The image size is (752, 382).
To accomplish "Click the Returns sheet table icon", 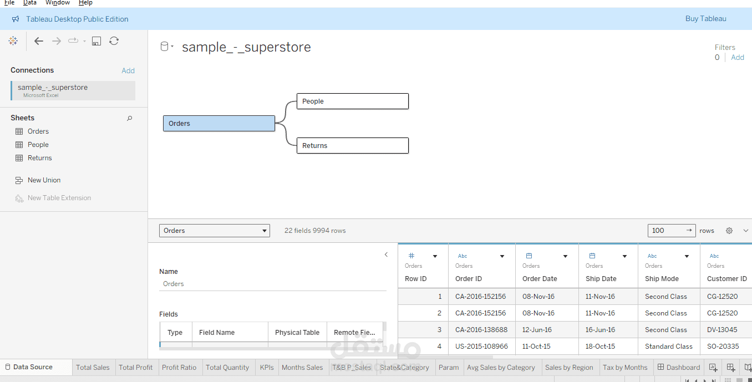I will (x=19, y=158).
